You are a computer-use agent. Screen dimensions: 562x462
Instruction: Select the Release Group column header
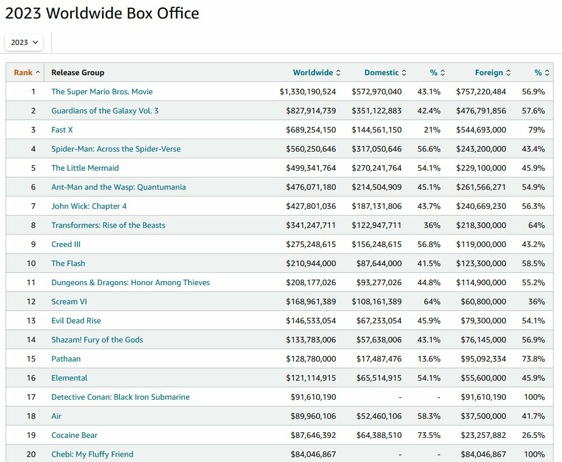click(x=78, y=72)
